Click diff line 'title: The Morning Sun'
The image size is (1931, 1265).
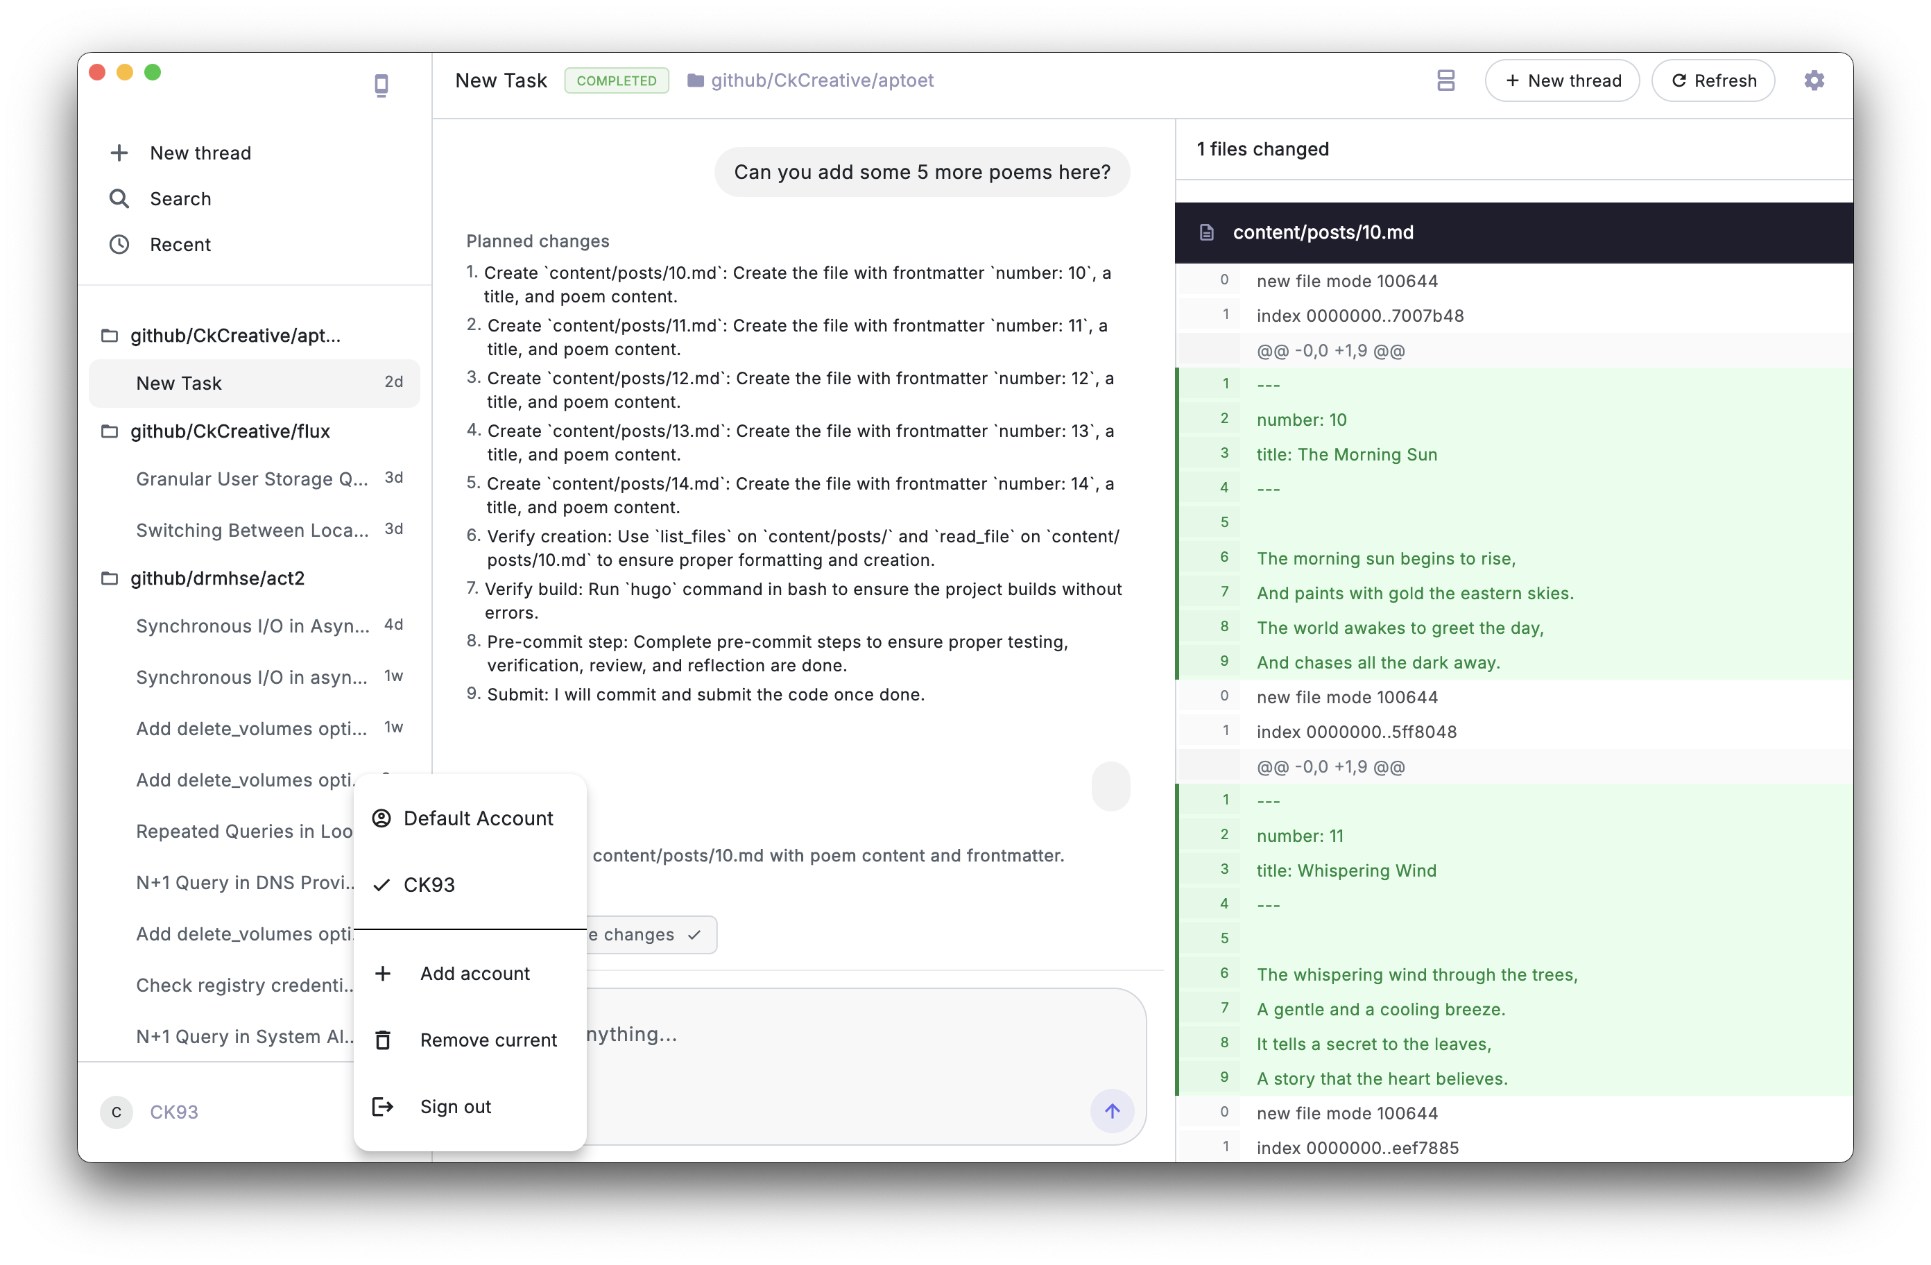coord(1347,454)
